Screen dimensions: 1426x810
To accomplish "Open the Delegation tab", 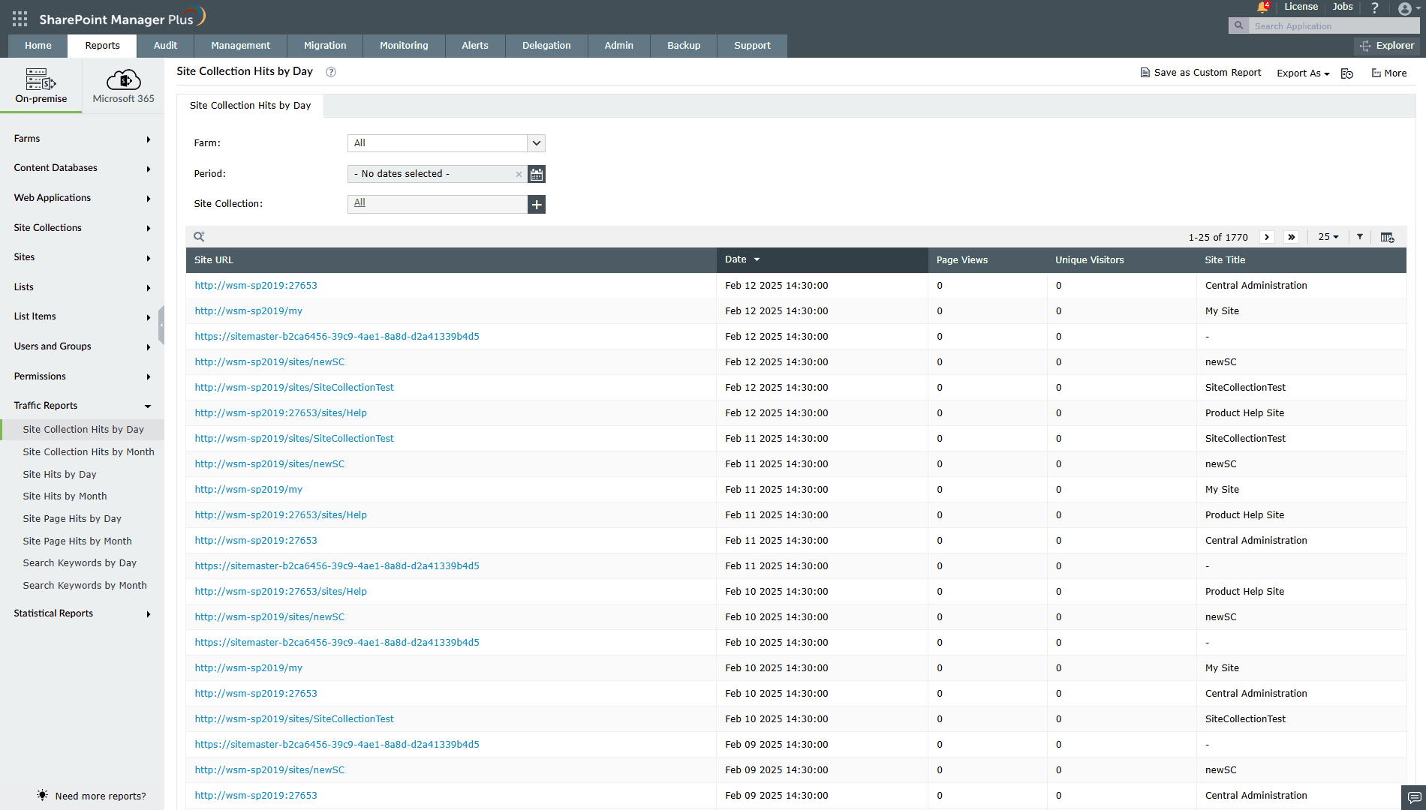I will pos(546,46).
